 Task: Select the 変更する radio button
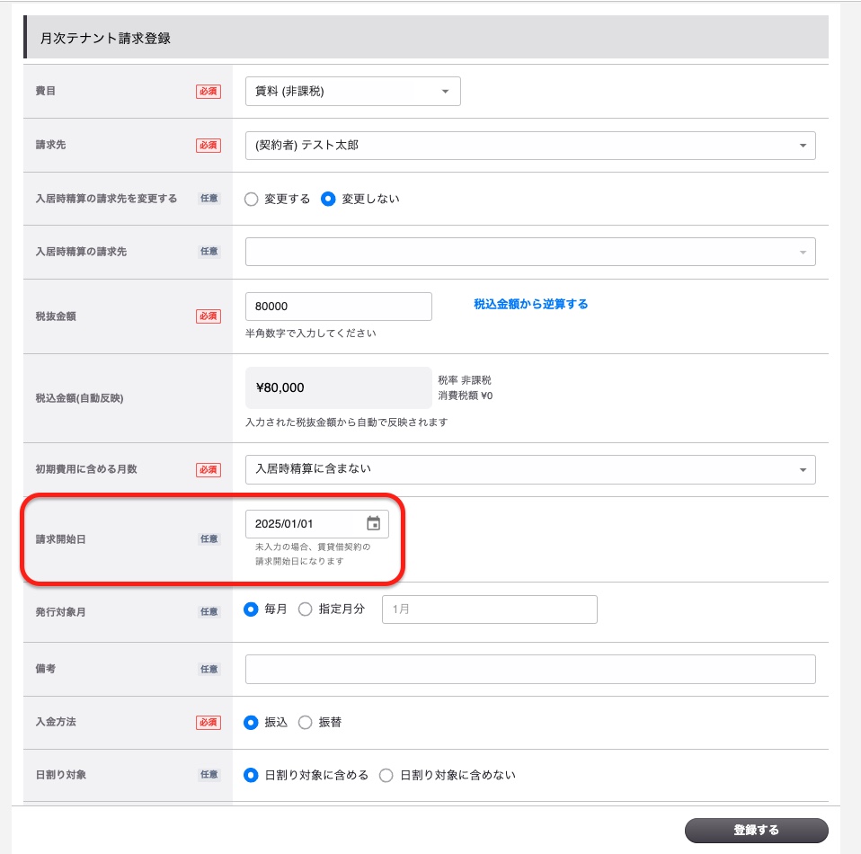point(251,199)
